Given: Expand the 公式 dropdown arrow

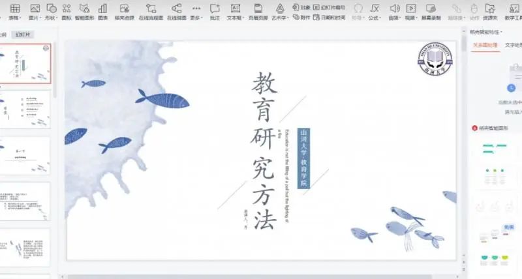Looking at the screenshot, I should pos(380,18).
